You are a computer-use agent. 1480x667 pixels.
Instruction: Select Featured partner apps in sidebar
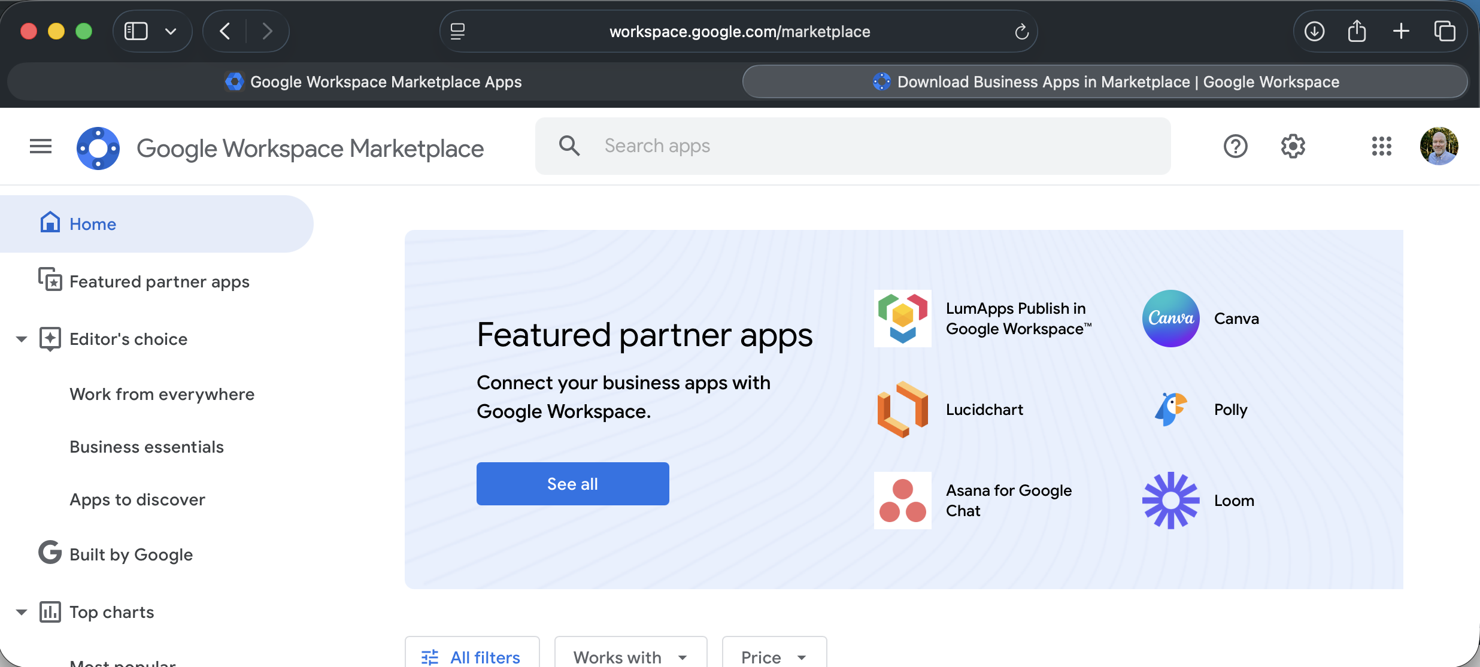(x=159, y=281)
